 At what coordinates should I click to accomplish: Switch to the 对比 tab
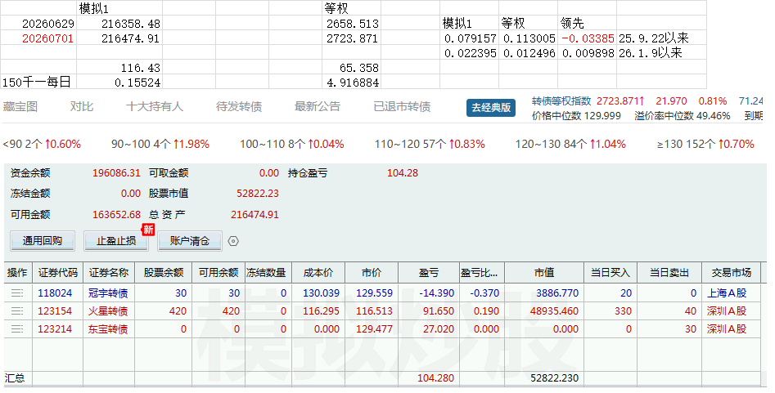tap(82, 106)
